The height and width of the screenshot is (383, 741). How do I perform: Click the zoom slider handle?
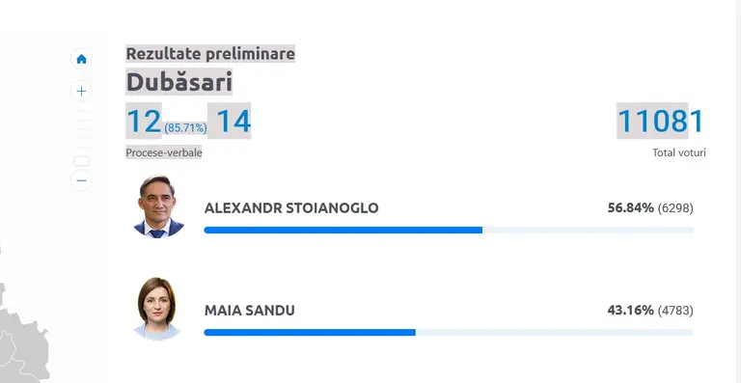click(81, 161)
